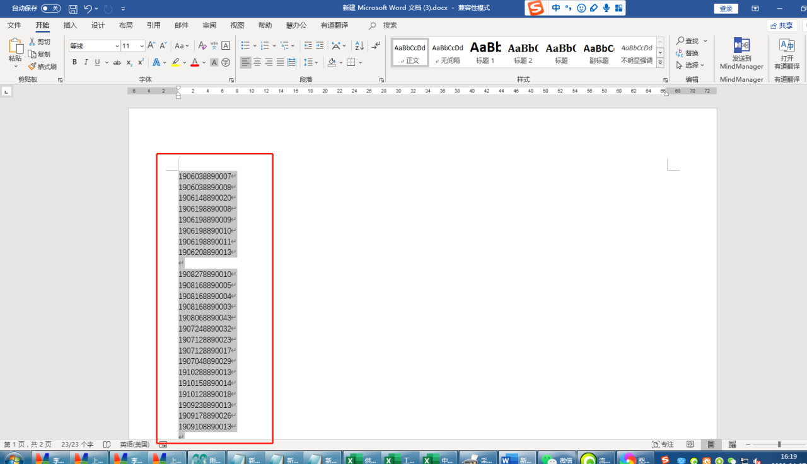Center the text alignment
Screen dimensions: 807x464
pos(257,62)
